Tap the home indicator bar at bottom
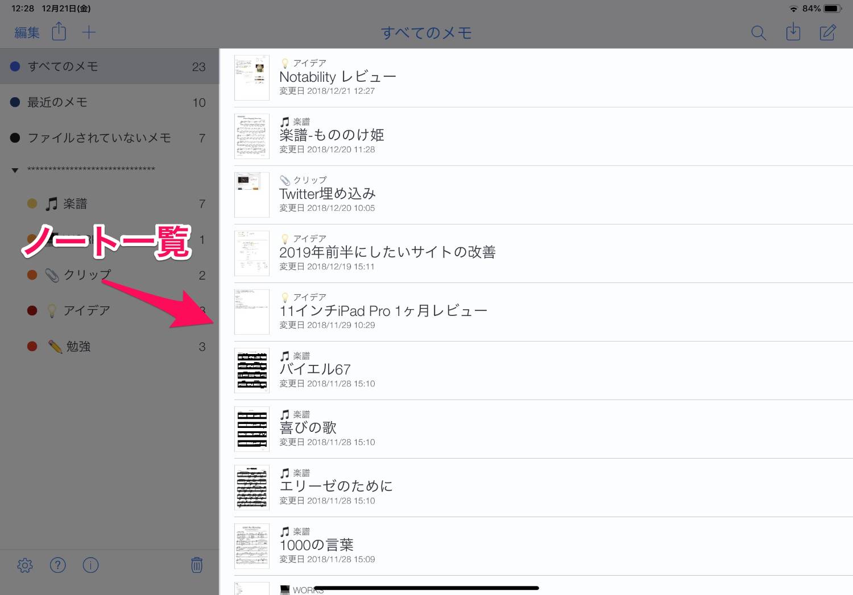The image size is (853, 595). pyautogui.click(x=426, y=588)
